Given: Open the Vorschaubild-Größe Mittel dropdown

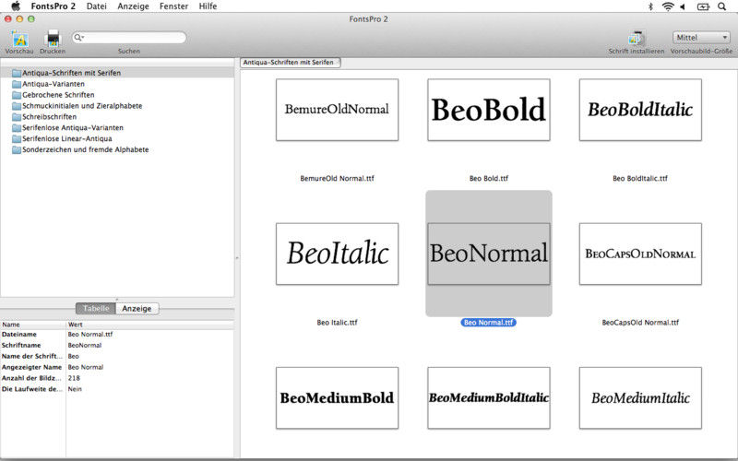Looking at the screenshot, I should click(701, 37).
